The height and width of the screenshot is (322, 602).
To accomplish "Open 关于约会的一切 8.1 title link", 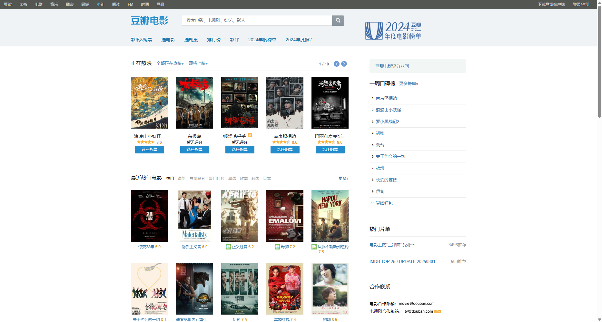I will 149,320.
